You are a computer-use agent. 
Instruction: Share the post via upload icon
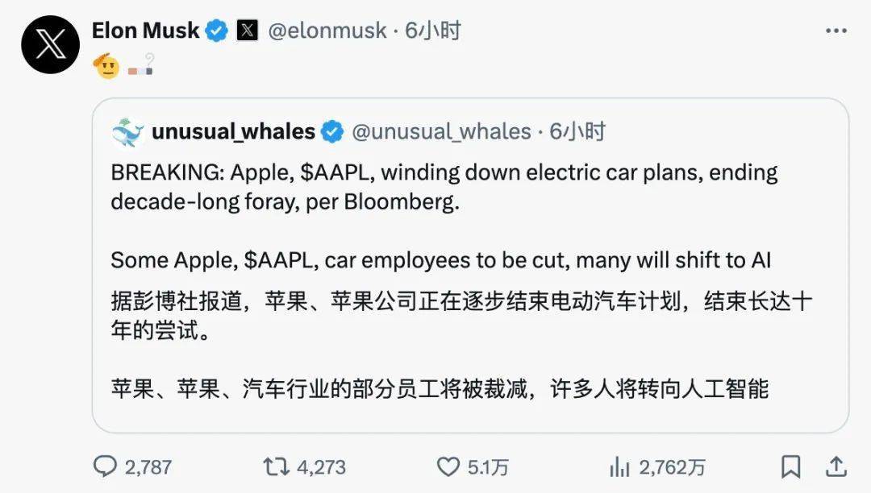coord(836,466)
